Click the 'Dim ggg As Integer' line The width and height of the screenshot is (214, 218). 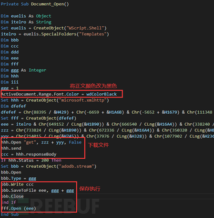click(23, 70)
